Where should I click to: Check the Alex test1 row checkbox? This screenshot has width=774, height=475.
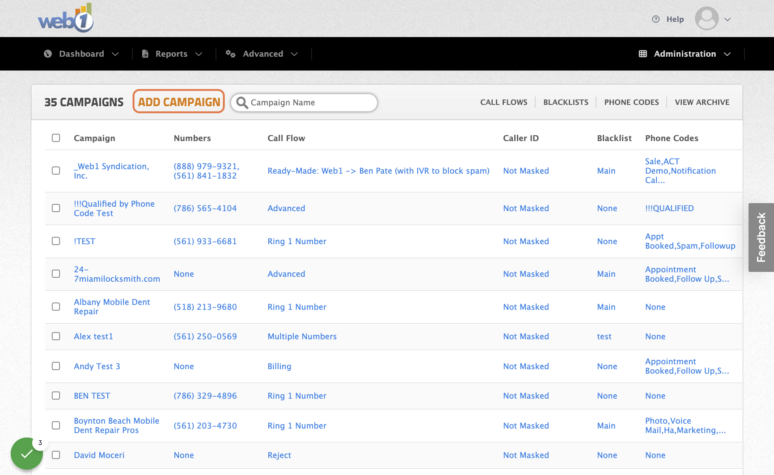click(x=56, y=336)
